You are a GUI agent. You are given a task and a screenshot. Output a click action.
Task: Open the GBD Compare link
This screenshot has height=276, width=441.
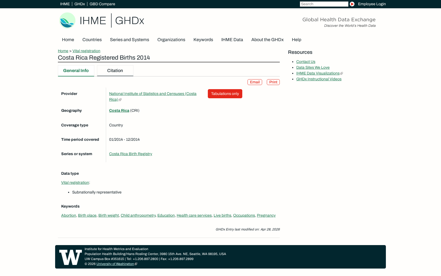[102, 4]
